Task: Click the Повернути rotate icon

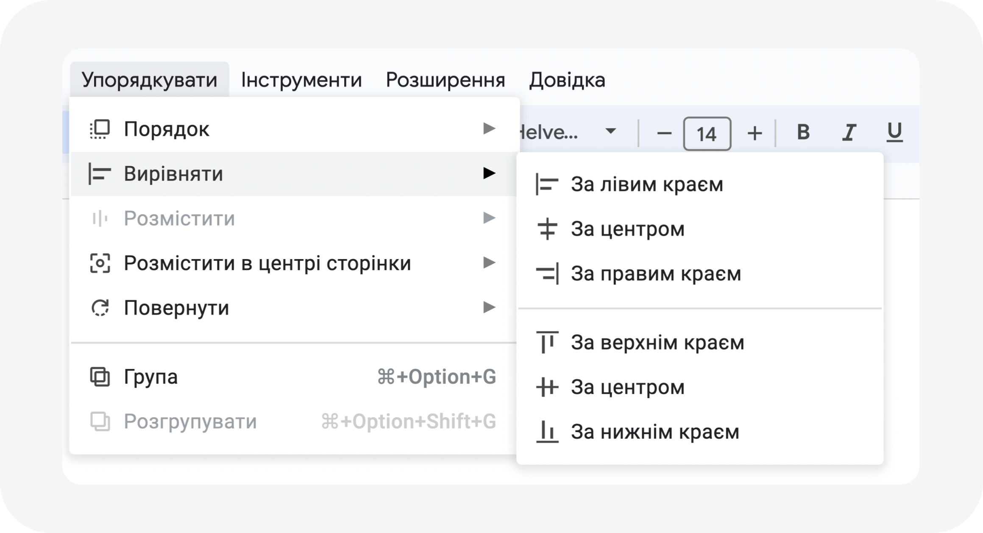Action: (x=100, y=308)
